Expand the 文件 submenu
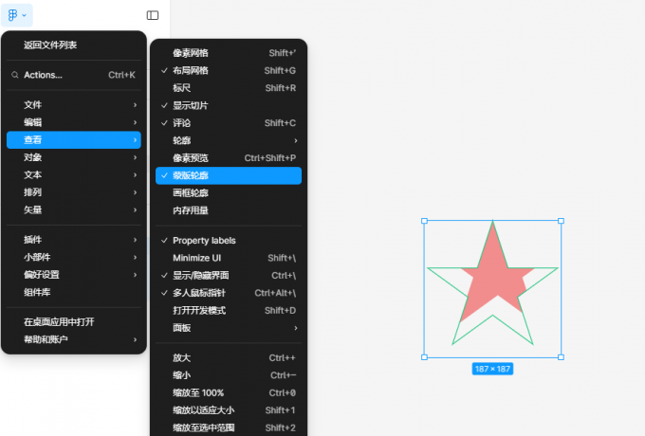Viewport: 645px width, 436px height. point(74,105)
